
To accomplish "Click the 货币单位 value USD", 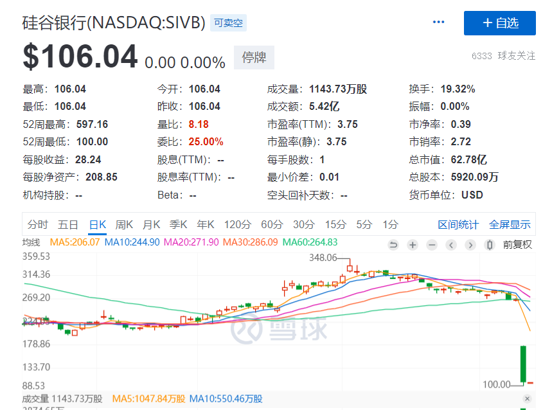I will click(x=472, y=195).
